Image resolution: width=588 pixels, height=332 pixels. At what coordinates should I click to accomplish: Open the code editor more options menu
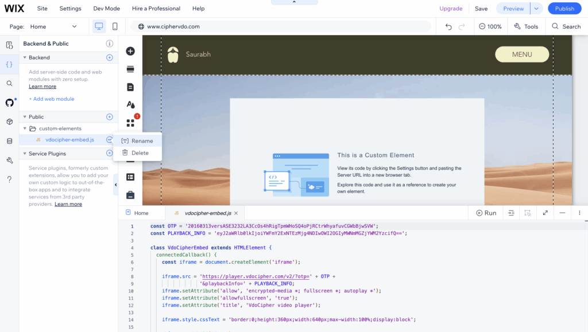579,213
